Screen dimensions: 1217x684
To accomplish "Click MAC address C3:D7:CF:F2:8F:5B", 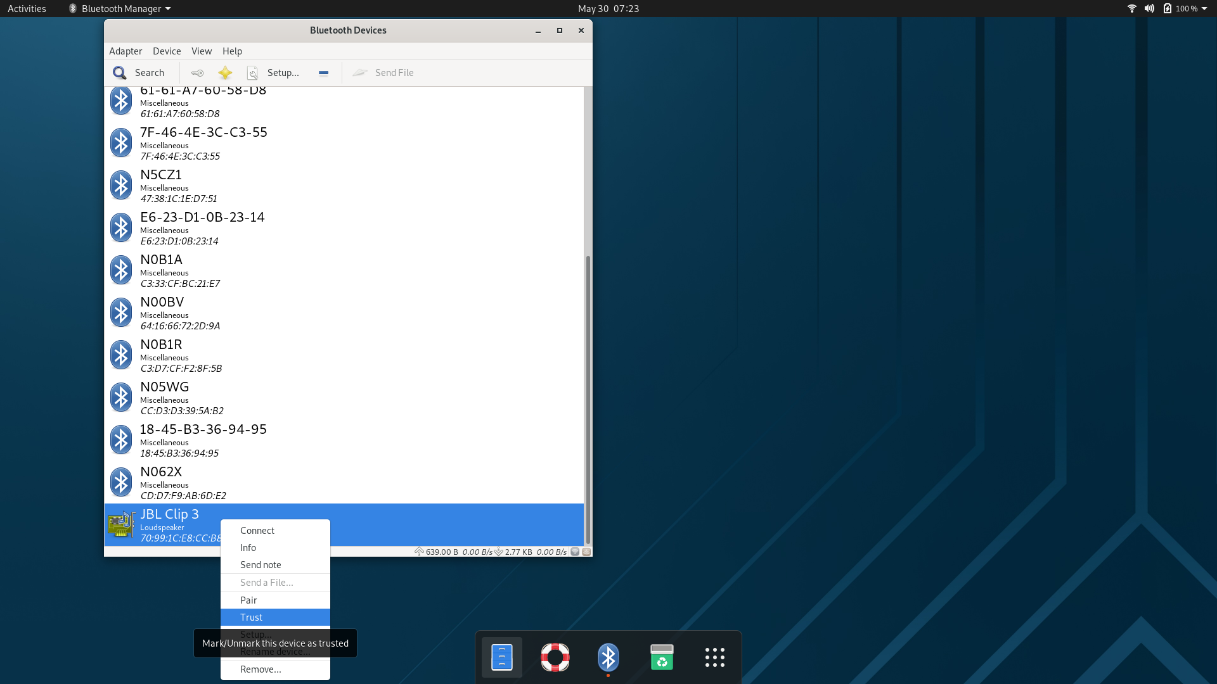I will 181,369.
